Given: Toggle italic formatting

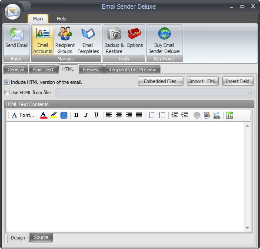Looking at the screenshot, I should tap(86, 115).
